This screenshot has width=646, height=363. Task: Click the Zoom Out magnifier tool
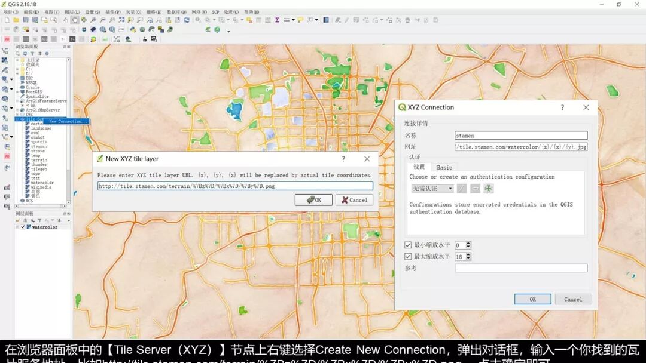tap(103, 20)
